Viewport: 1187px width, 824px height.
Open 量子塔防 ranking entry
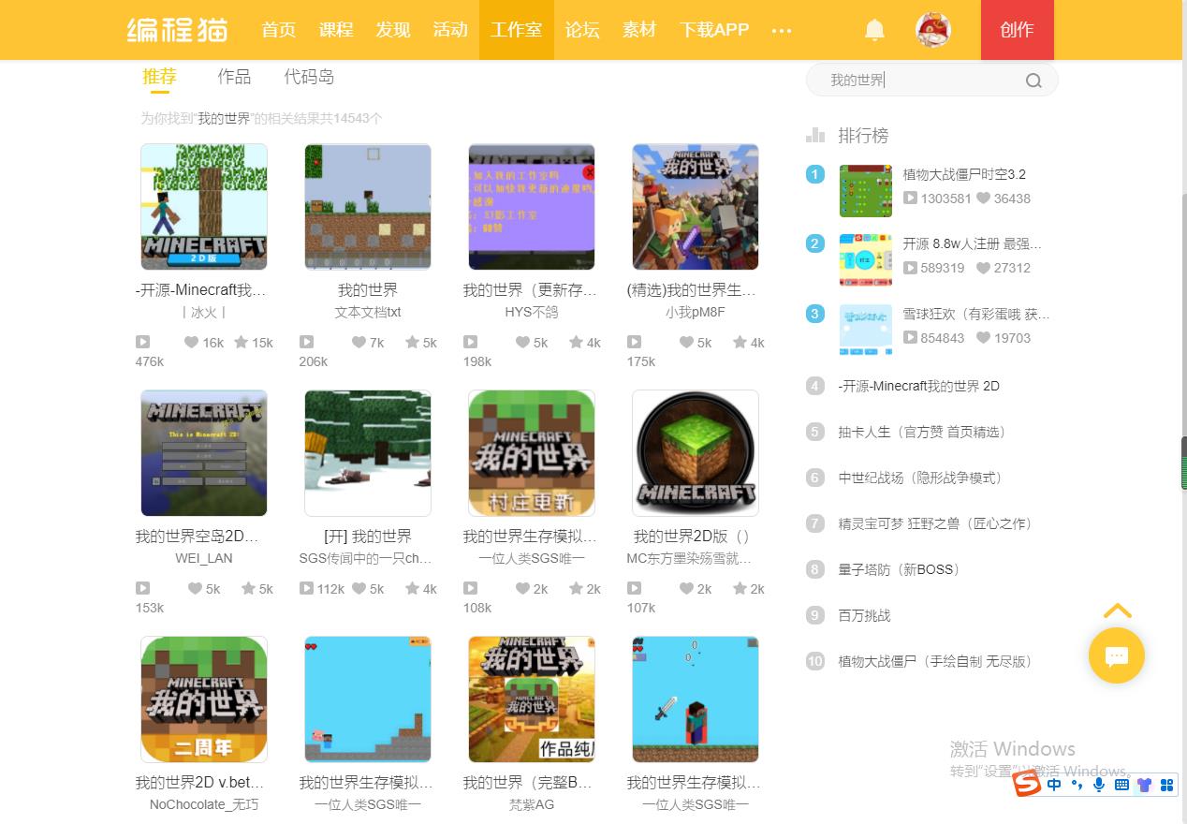coord(899,569)
